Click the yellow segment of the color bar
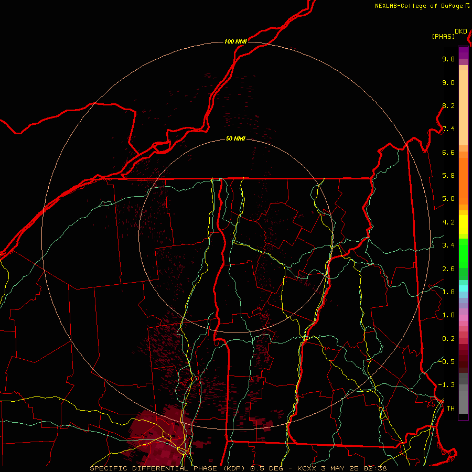This screenshot has width=472, height=472. 463,224
